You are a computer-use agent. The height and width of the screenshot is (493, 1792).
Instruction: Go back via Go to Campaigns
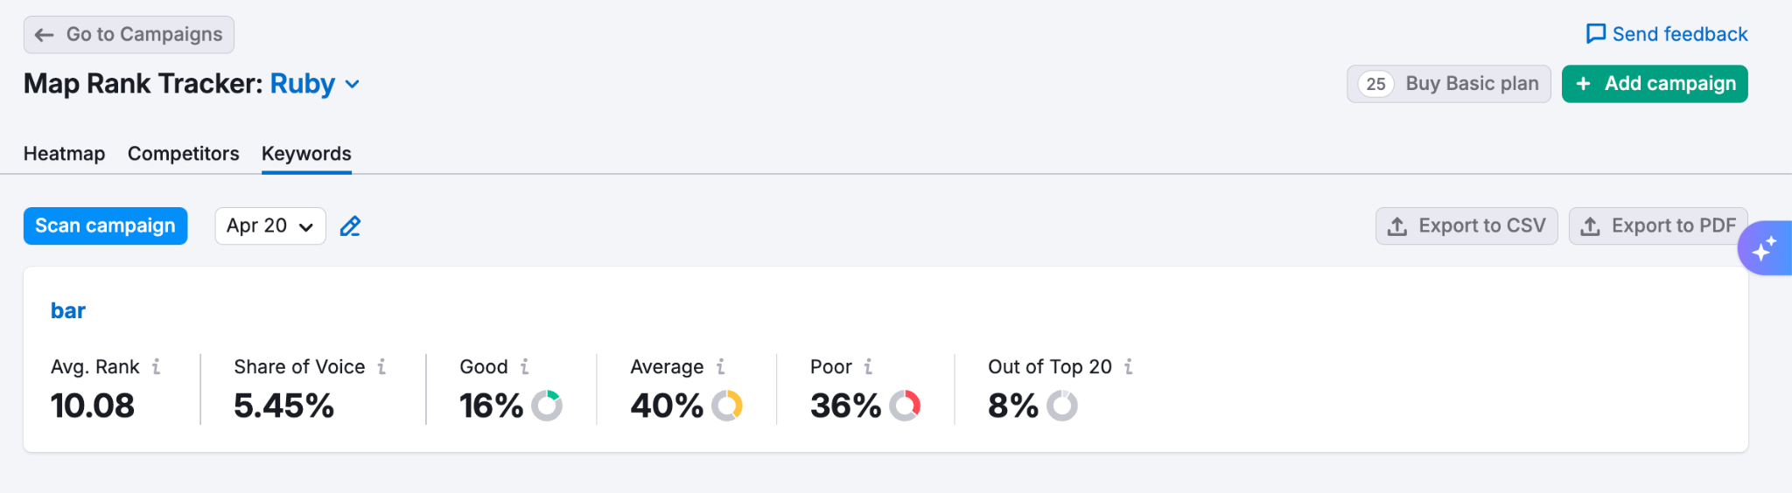129,35
